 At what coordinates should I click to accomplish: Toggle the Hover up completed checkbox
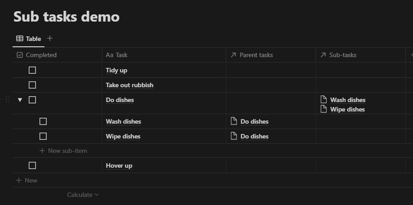[x=32, y=165]
